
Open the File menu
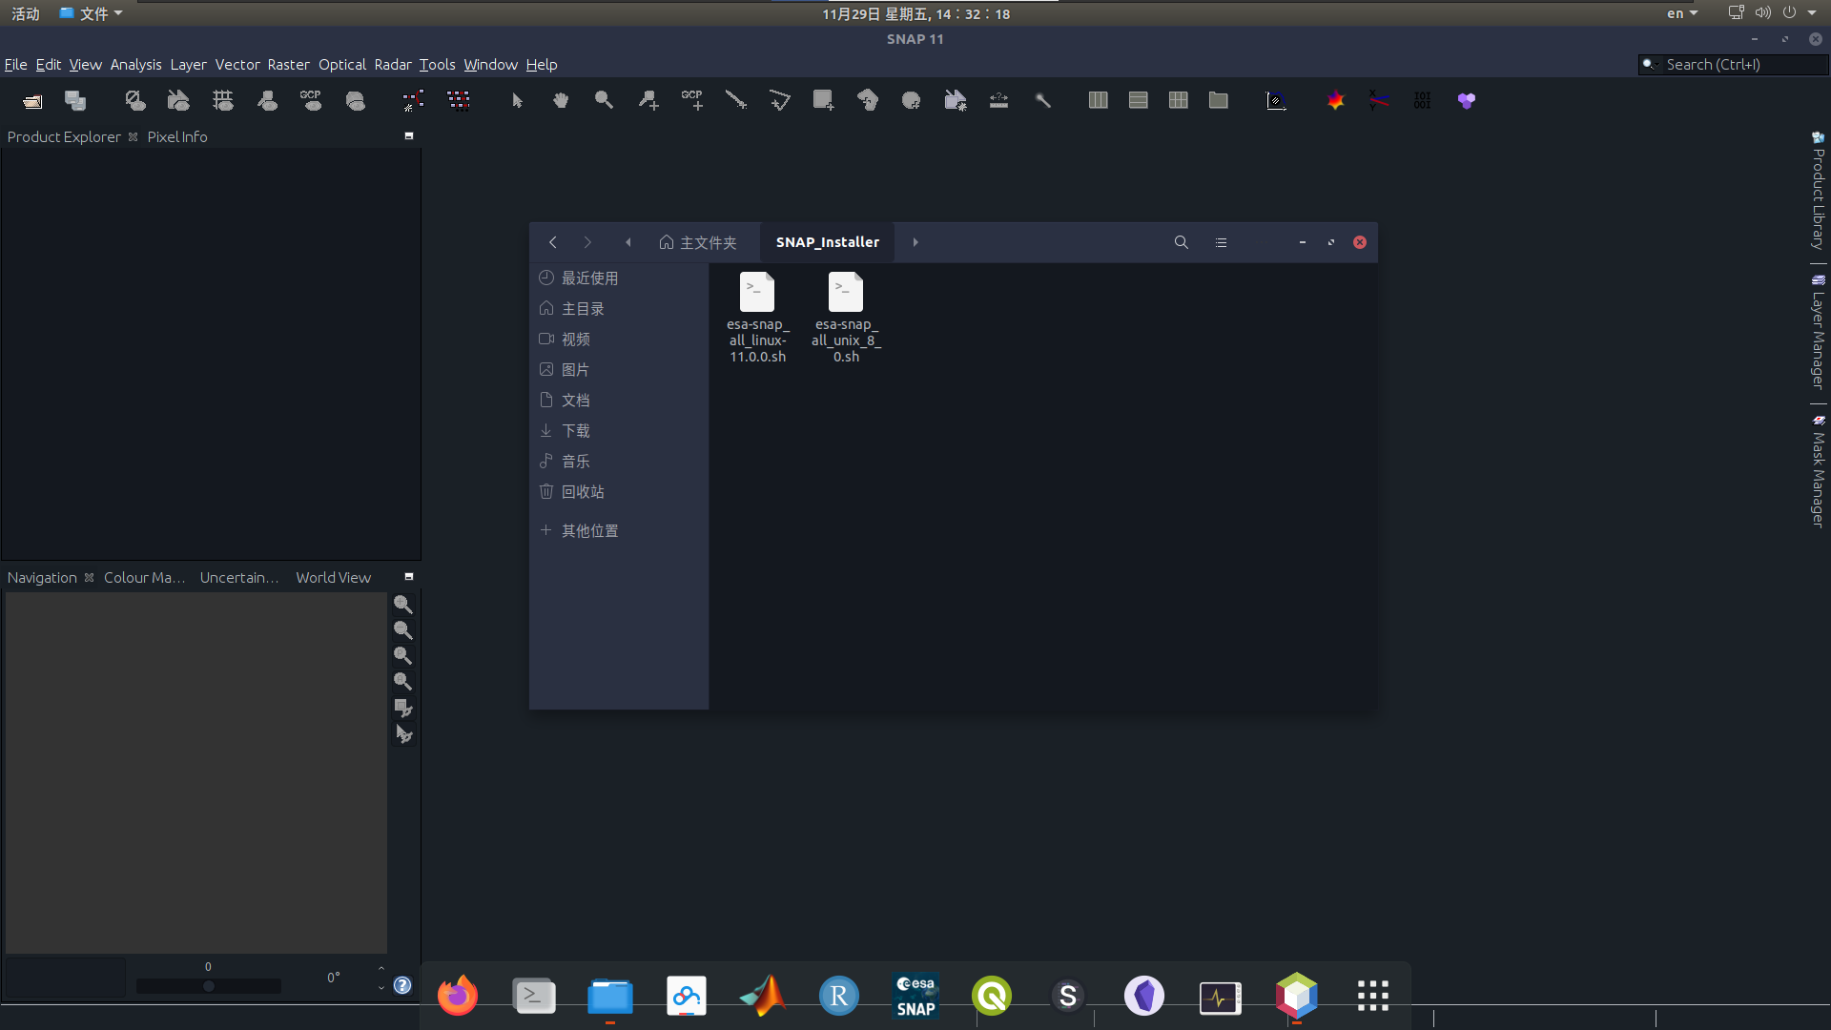pyautogui.click(x=15, y=65)
